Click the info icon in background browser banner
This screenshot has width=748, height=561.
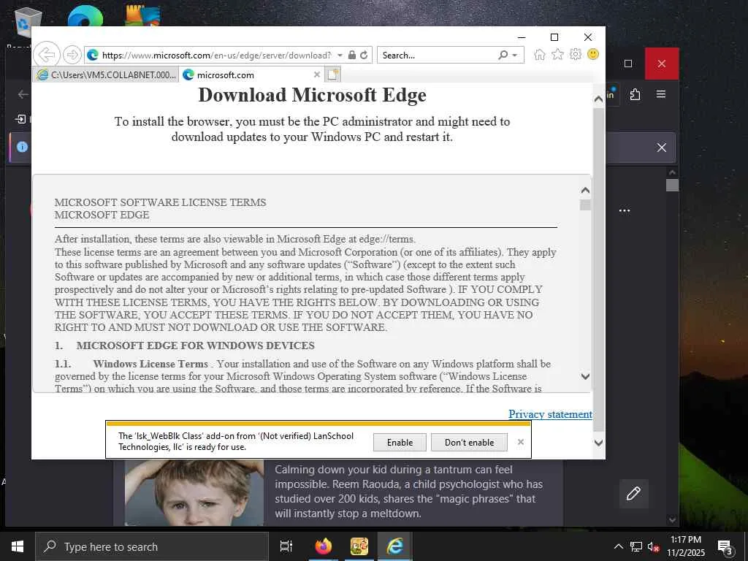click(x=22, y=147)
